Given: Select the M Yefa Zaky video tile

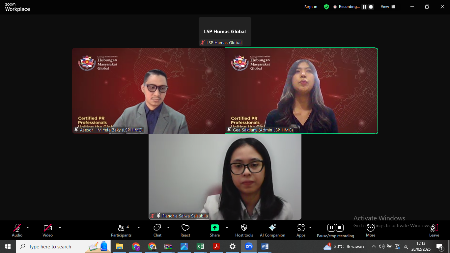Looking at the screenshot, I should point(149,91).
